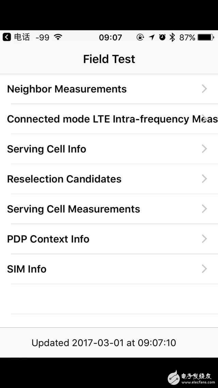
Task: Tap the alarm clock icon
Action: [162, 37]
